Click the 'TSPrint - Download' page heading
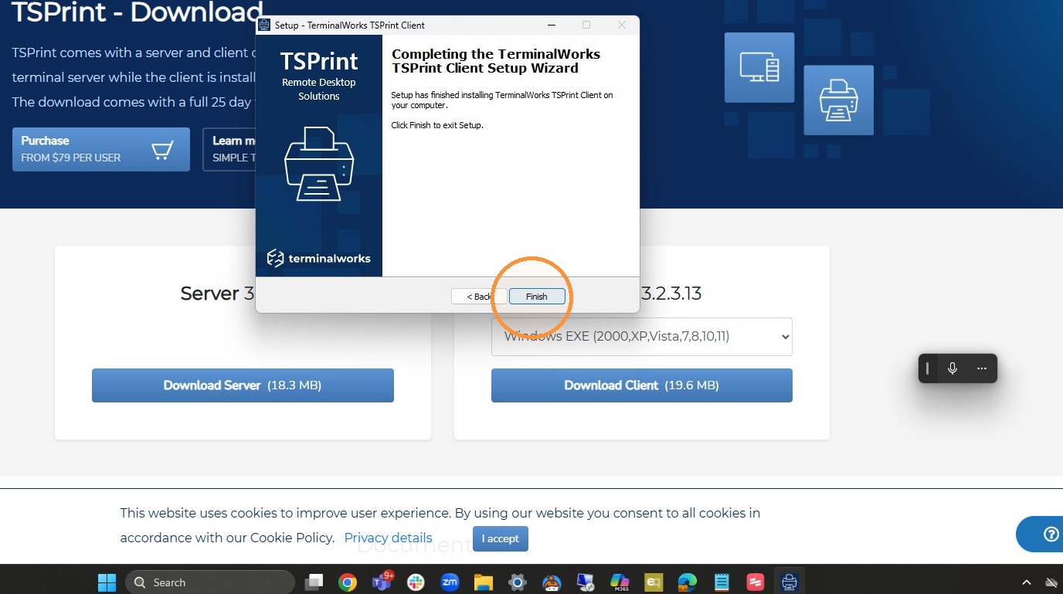 pyautogui.click(x=137, y=12)
